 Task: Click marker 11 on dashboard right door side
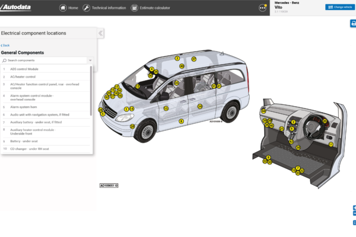tap(331, 144)
